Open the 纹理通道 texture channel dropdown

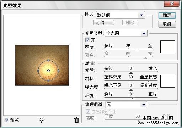point(126,105)
